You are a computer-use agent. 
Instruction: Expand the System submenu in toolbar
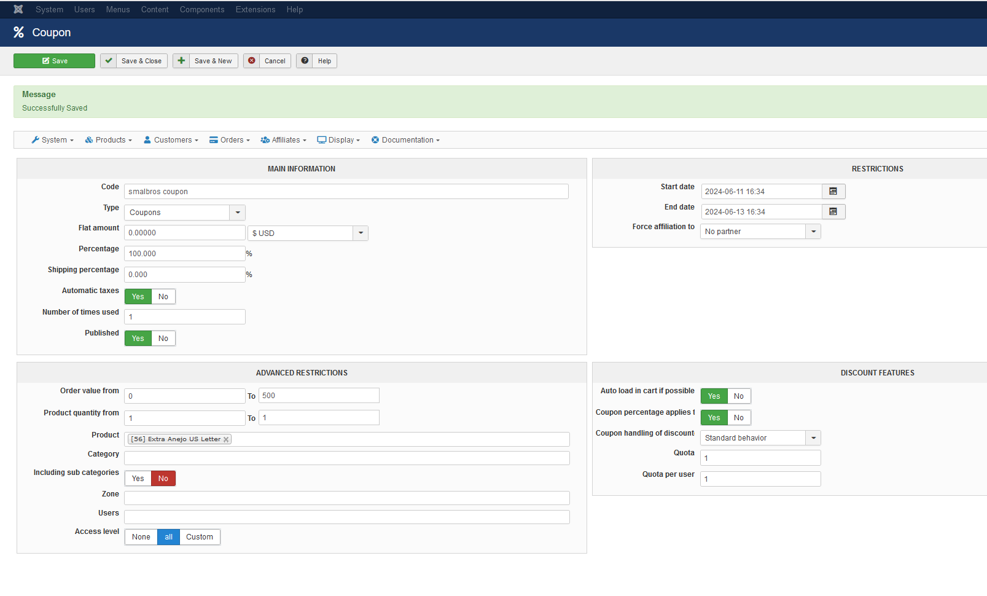point(53,140)
